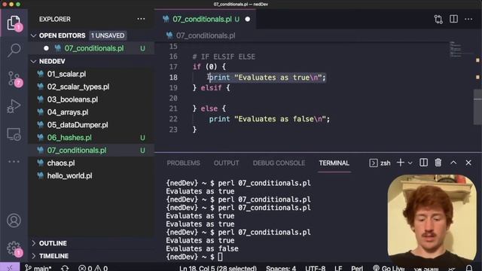This screenshot has height=271, width=482.
Task: Open 05_dataDumper.pl in explorer
Action: (92, 125)
